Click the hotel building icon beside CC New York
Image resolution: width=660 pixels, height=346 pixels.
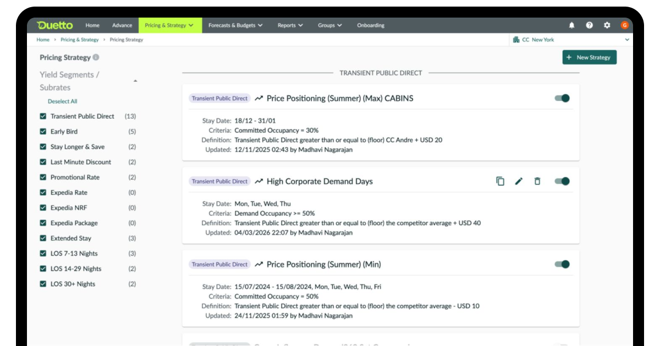click(x=516, y=40)
